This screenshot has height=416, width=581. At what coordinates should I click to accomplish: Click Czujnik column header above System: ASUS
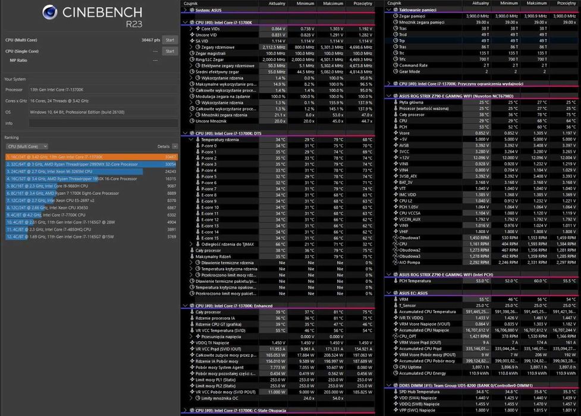191,4
